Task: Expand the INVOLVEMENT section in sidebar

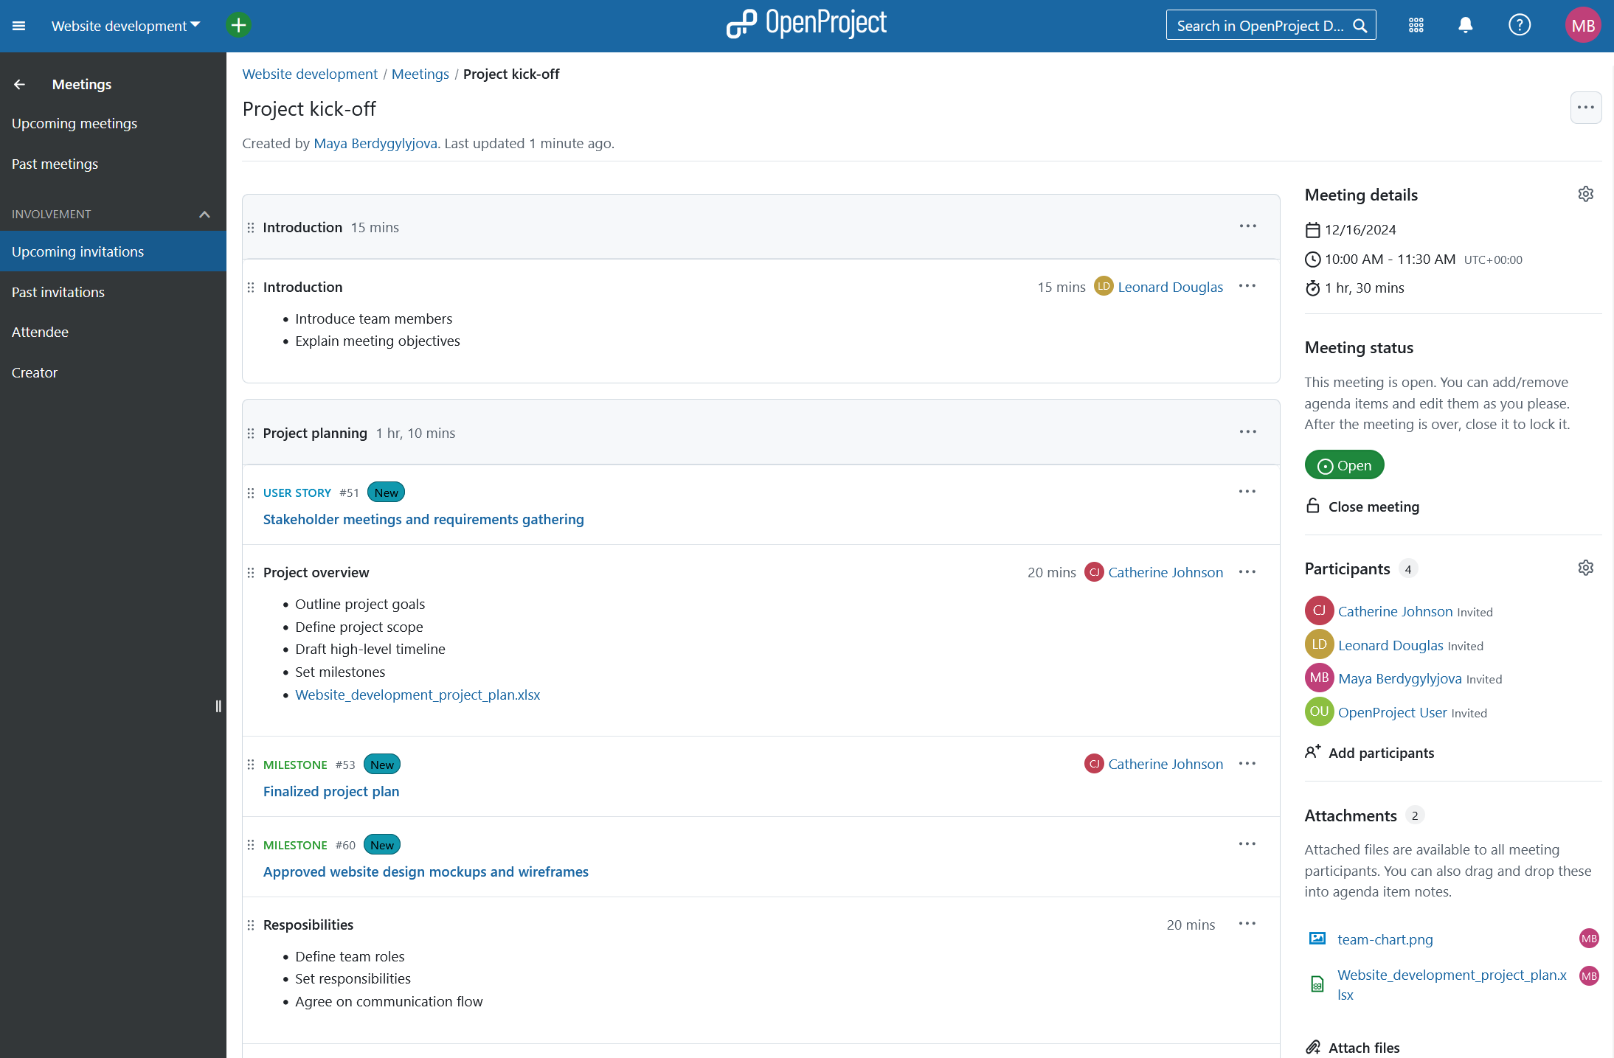Action: point(204,214)
